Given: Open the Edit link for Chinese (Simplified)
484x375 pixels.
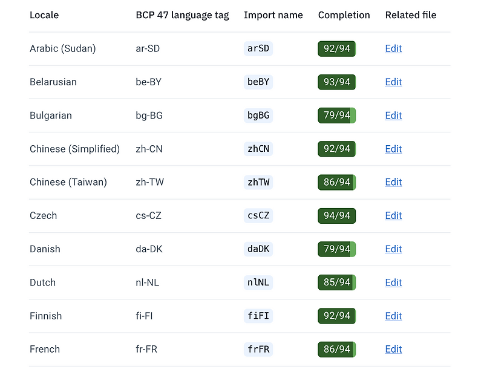Looking at the screenshot, I should tap(393, 149).
